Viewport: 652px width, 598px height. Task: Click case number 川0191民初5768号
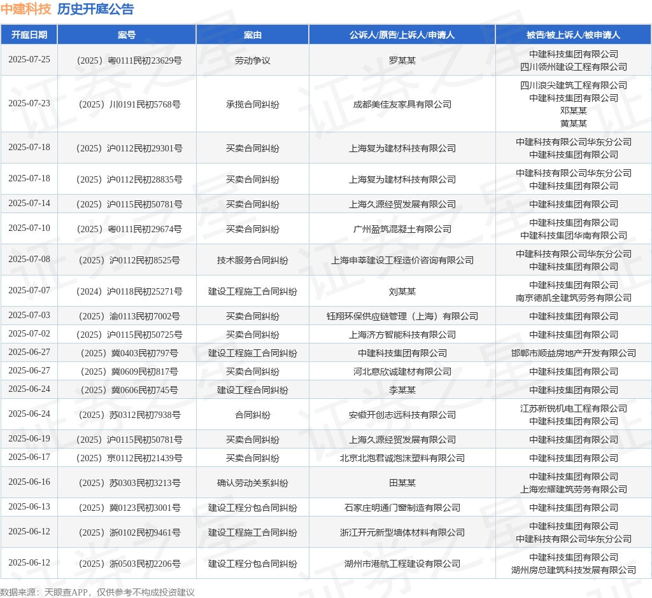click(129, 104)
